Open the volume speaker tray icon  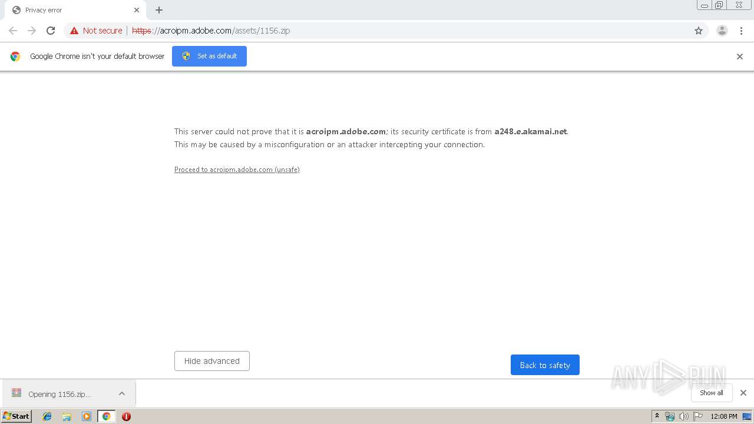(x=683, y=416)
